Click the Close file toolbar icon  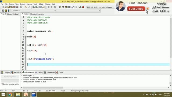(14, 7)
